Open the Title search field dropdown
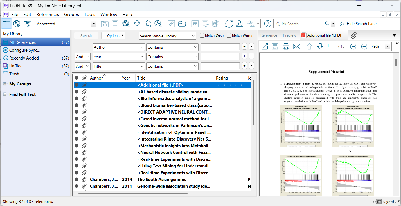The width and height of the screenshot is (401, 206). point(118,66)
